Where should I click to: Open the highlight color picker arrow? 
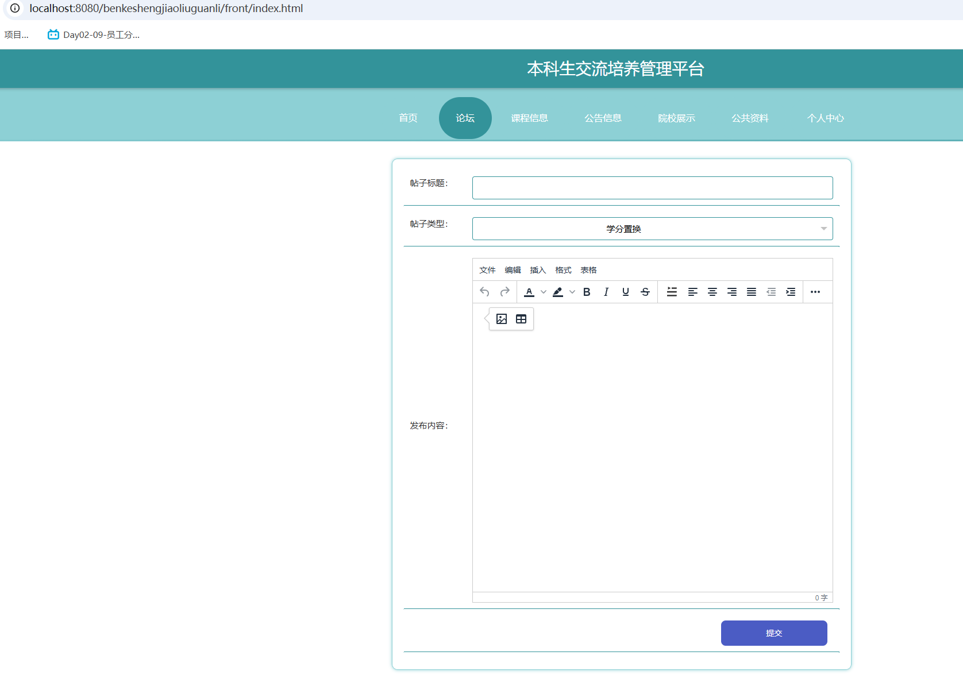coord(572,292)
